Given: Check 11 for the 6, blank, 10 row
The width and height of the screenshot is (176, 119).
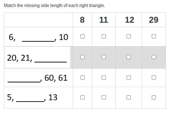Looking at the screenshot, I should (x=104, y=36).
